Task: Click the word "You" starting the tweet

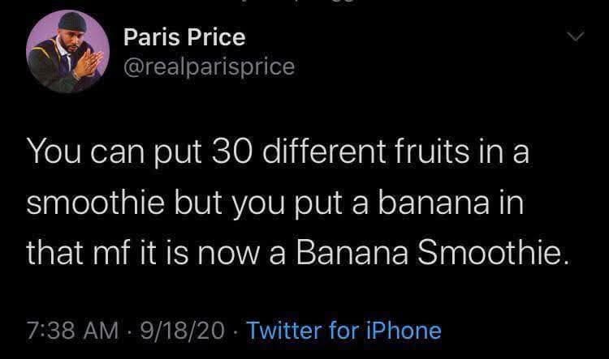Action: click(53, 153)
